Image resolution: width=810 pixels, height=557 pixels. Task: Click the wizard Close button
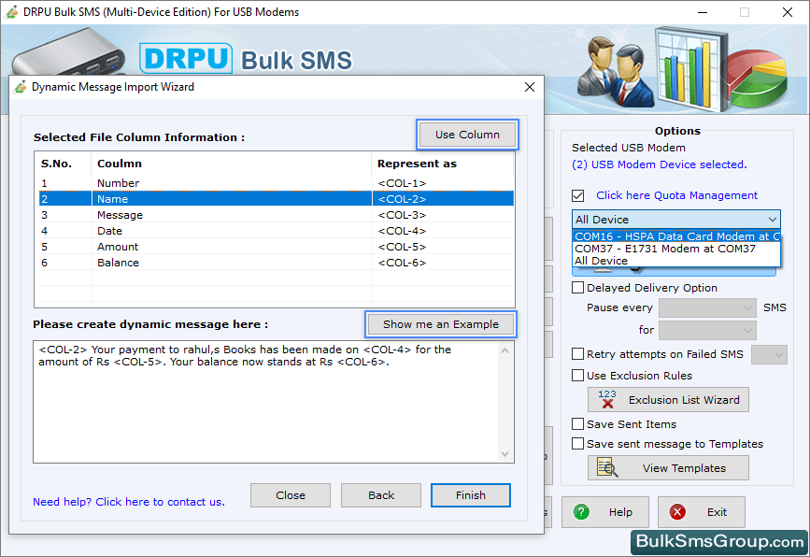coord(291,495)
